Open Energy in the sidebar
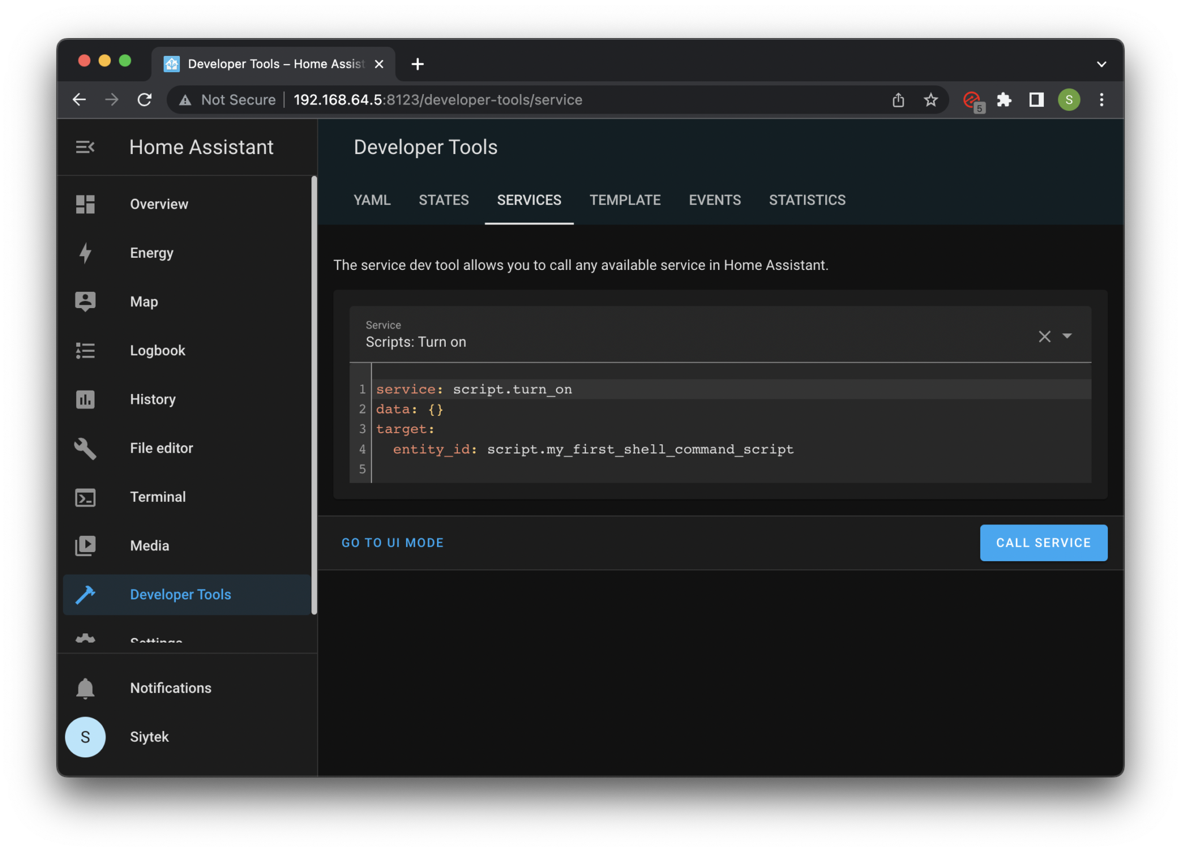This screenshot has height=852, width=1181. coord(152,253)
